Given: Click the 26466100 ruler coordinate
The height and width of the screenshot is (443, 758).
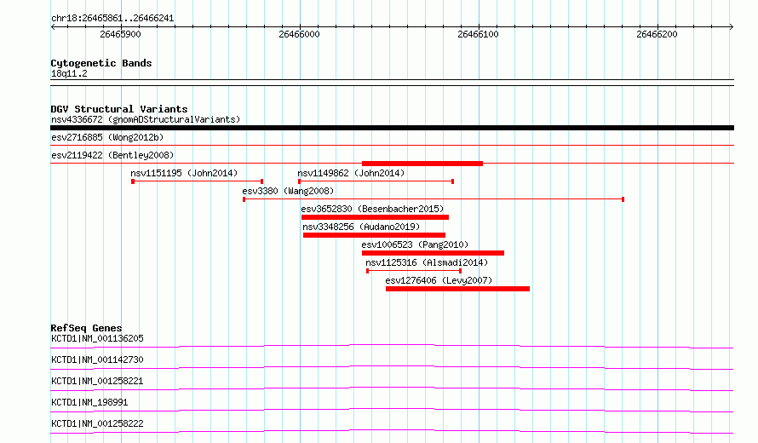Looking at the screenshot, I should pos(478,34).
